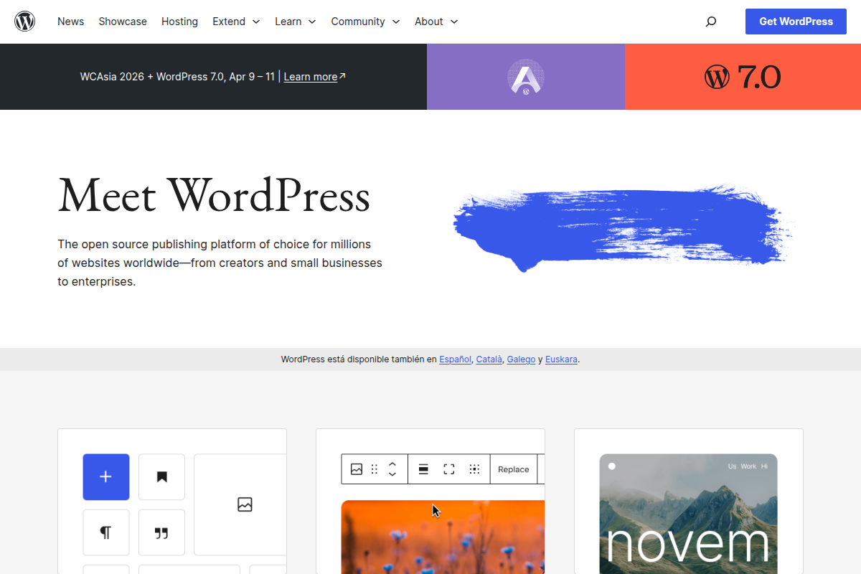Click the external arrow beside Learn more
Screen dimensions: 861x574
(x=342, y=76)
